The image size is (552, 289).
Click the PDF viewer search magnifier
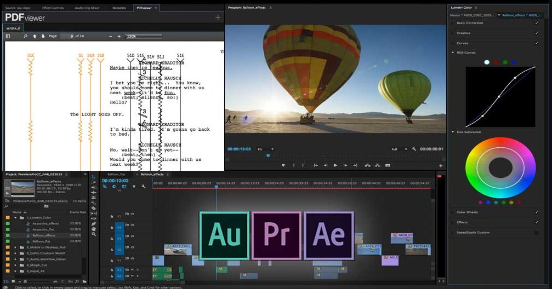pos(25,36)
